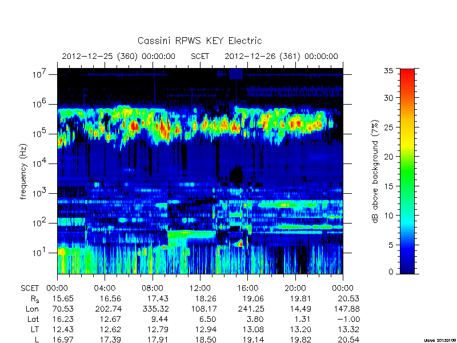Screen dimensions: 457x343
Task: Click the 10^1 frequency tick label
Action: [40, 252]
